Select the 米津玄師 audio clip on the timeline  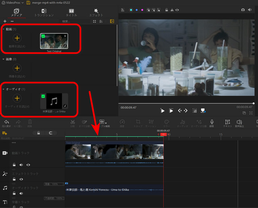(x=114, y=190)
